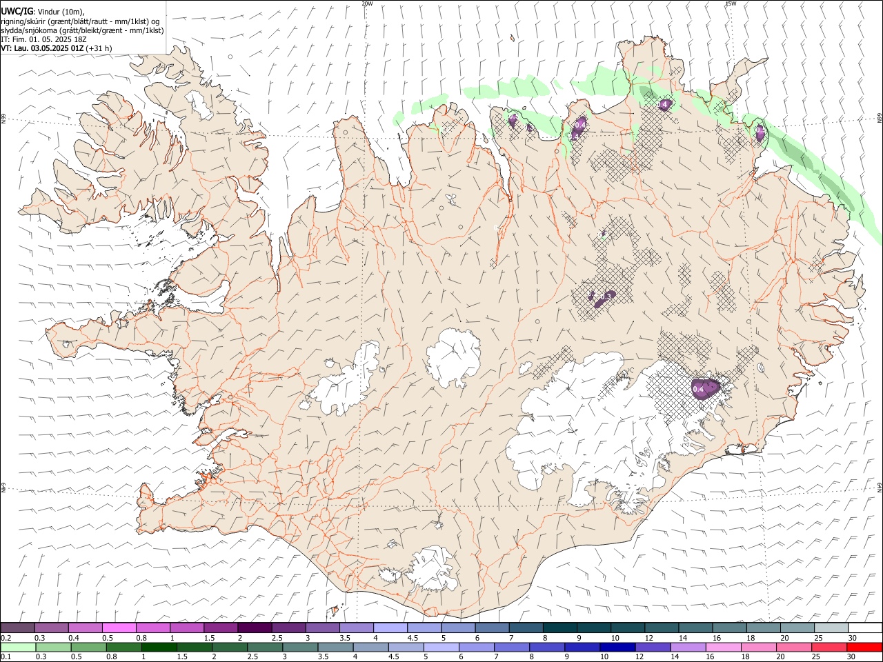Click the violet 12 mm rainfall legend swatch

coord(653,648)
